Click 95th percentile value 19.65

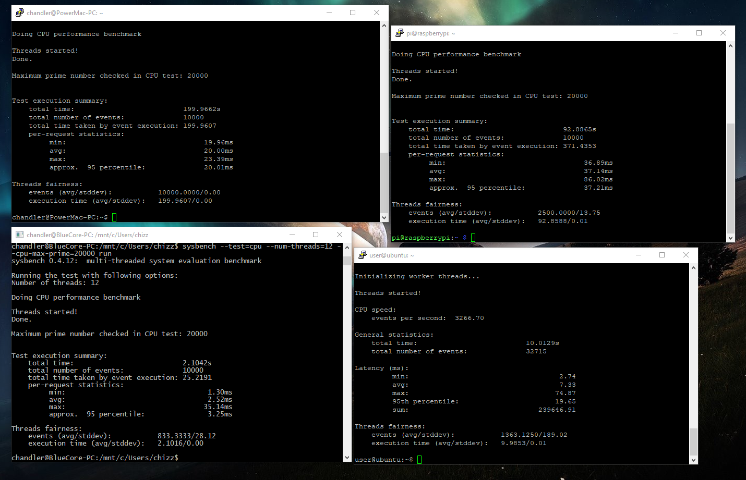click(x=565, y=401)
